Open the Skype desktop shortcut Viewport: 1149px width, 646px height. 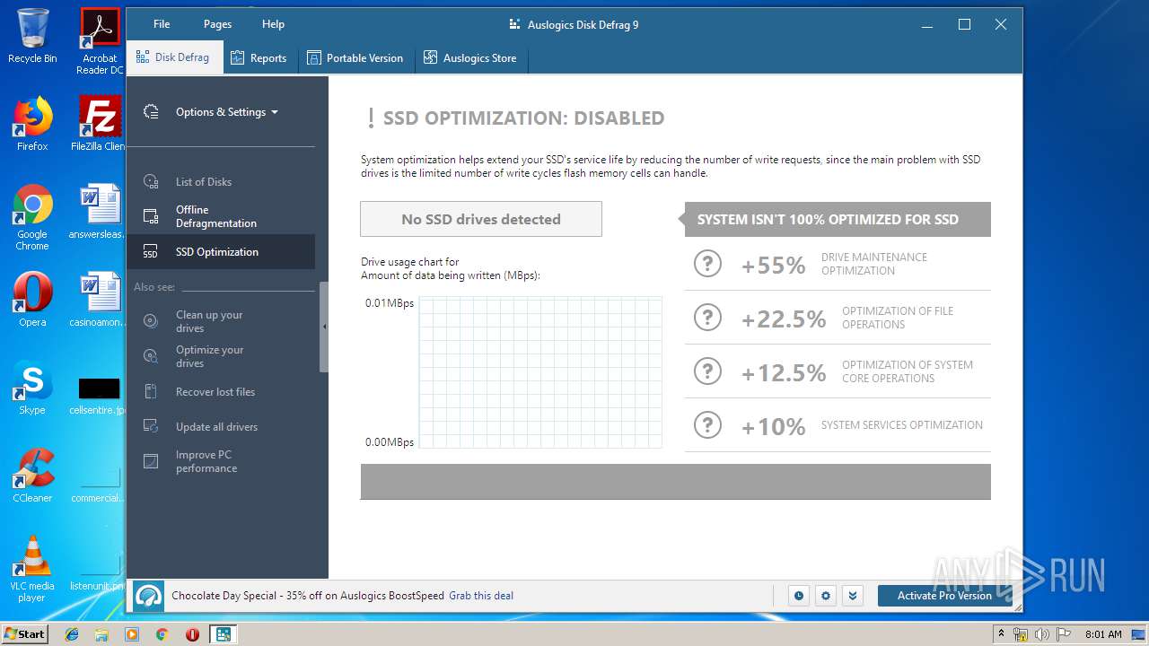tap(32, 388)
